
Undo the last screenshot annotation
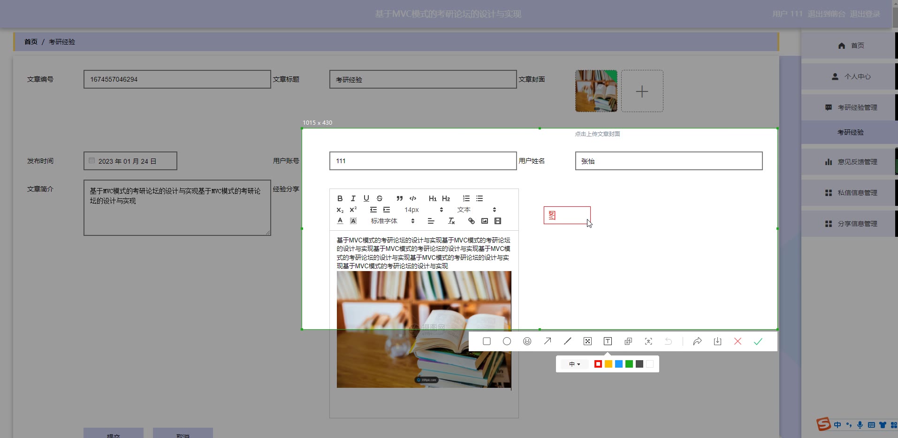(x=669, y=341)
